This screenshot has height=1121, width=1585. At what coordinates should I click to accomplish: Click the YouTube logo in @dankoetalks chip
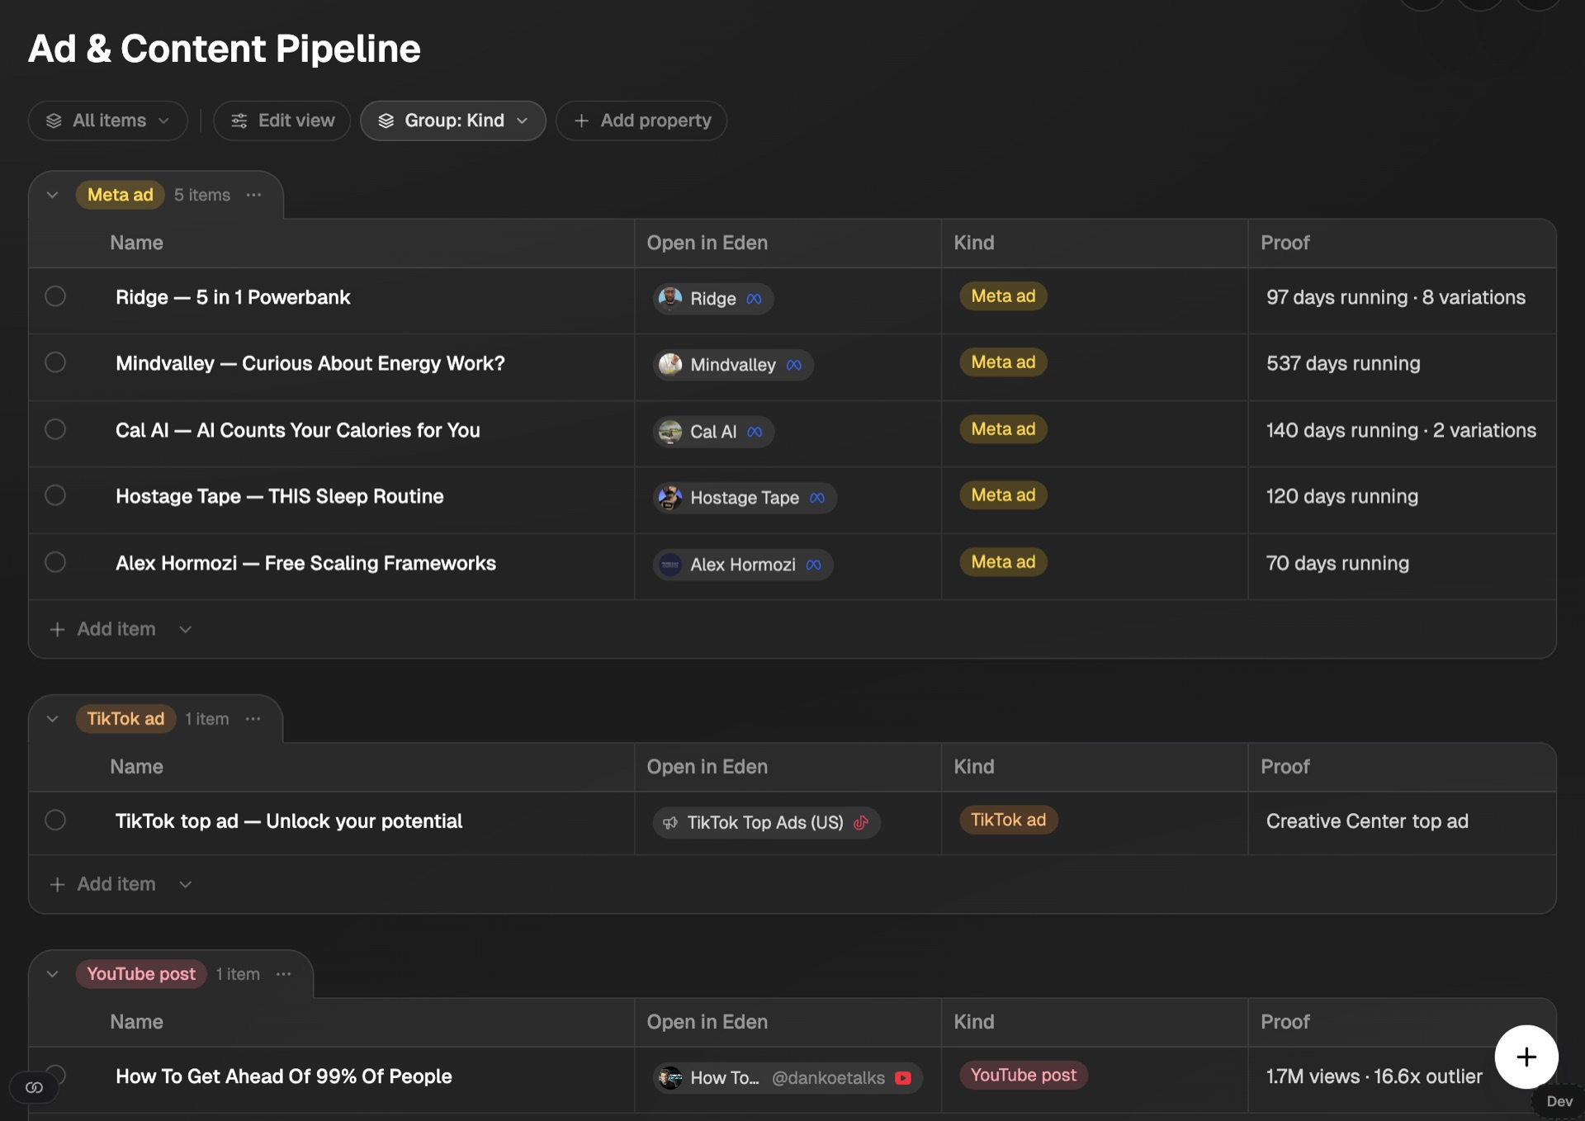click(x=902, y=1078)
